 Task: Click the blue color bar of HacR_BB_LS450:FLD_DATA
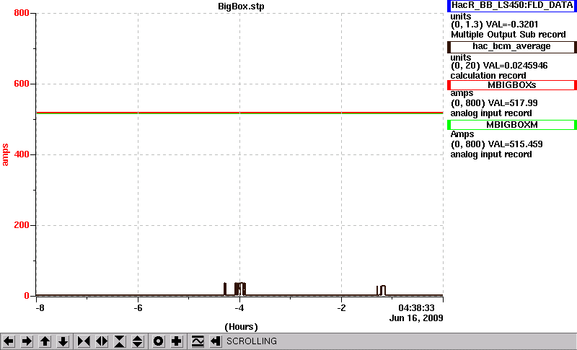coord(449,6)
